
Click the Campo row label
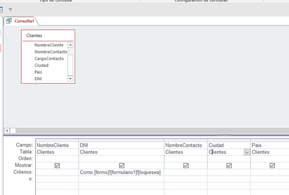pos(25,145)
